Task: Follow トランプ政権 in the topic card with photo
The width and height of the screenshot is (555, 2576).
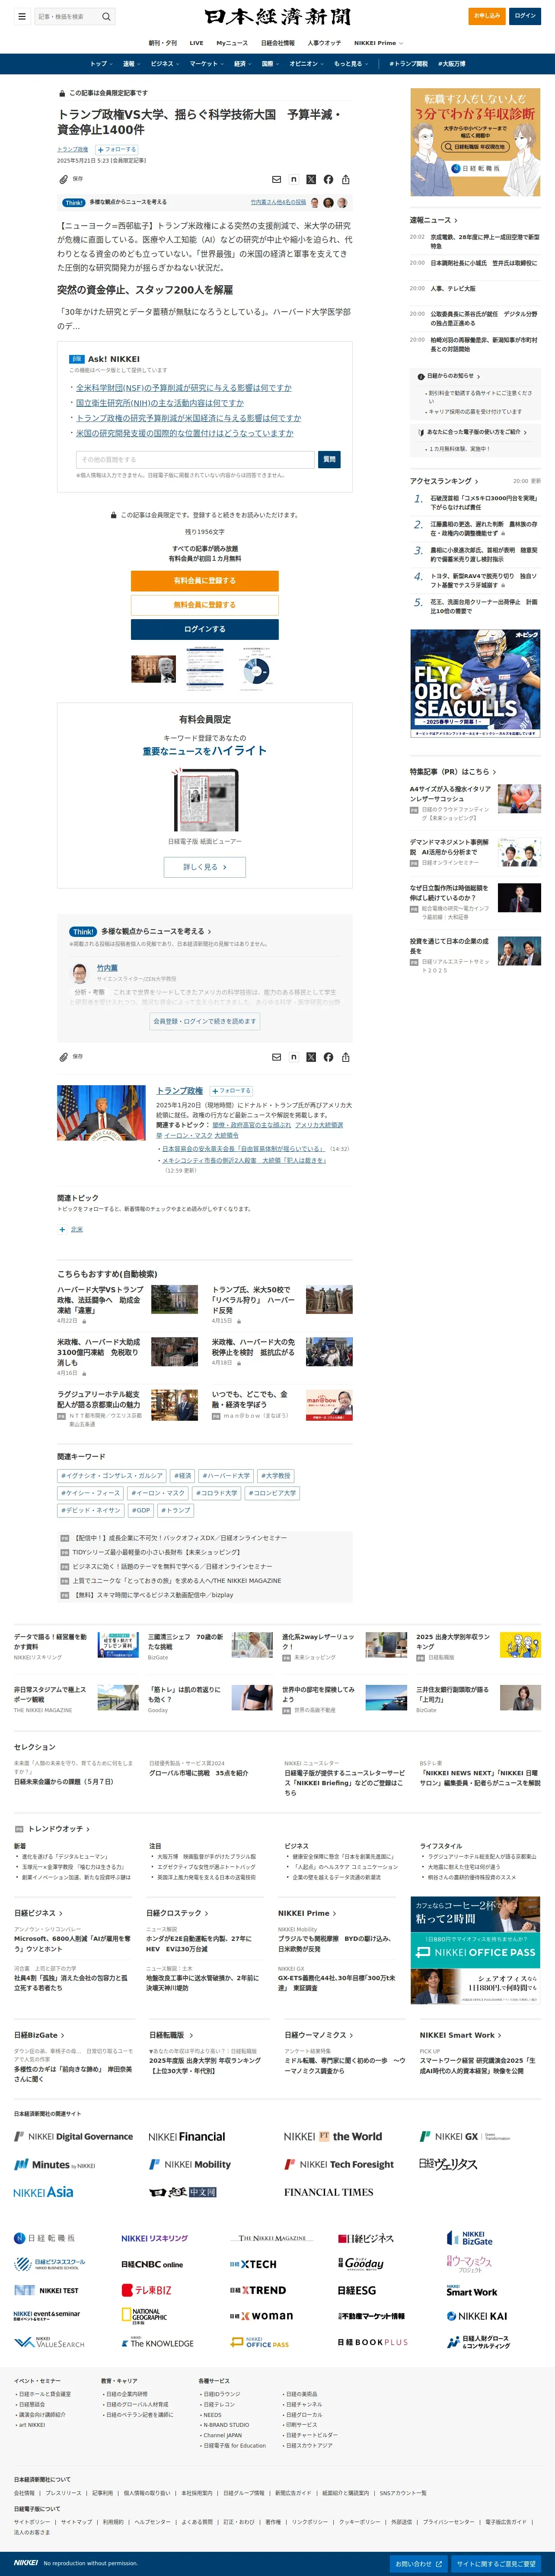Action: click(231, 1091)
